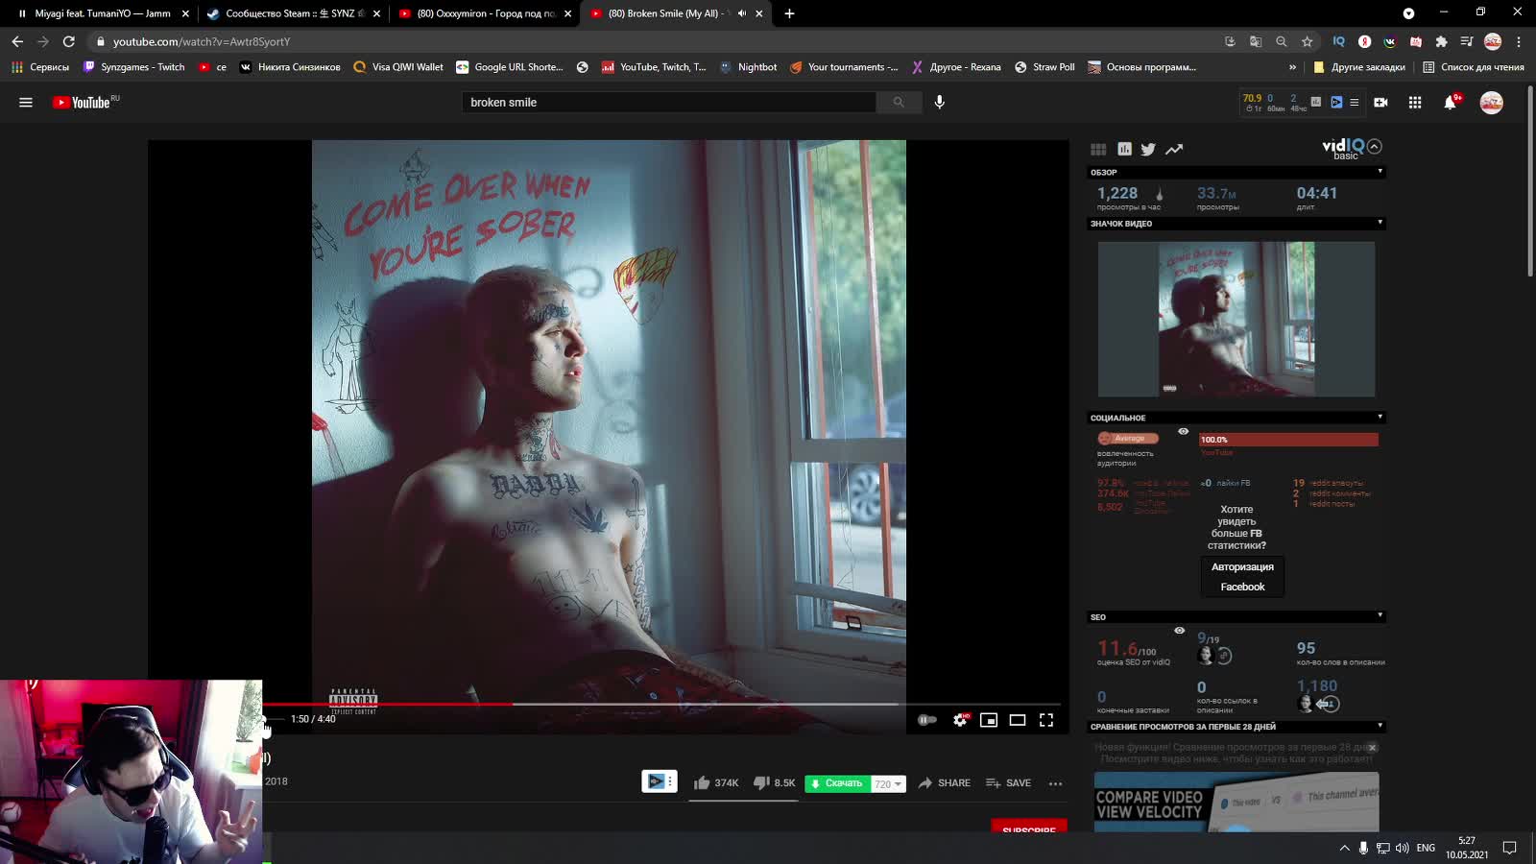Click the SHARE button
This screenshot has width=1536, height=864.
coord(944,783)
